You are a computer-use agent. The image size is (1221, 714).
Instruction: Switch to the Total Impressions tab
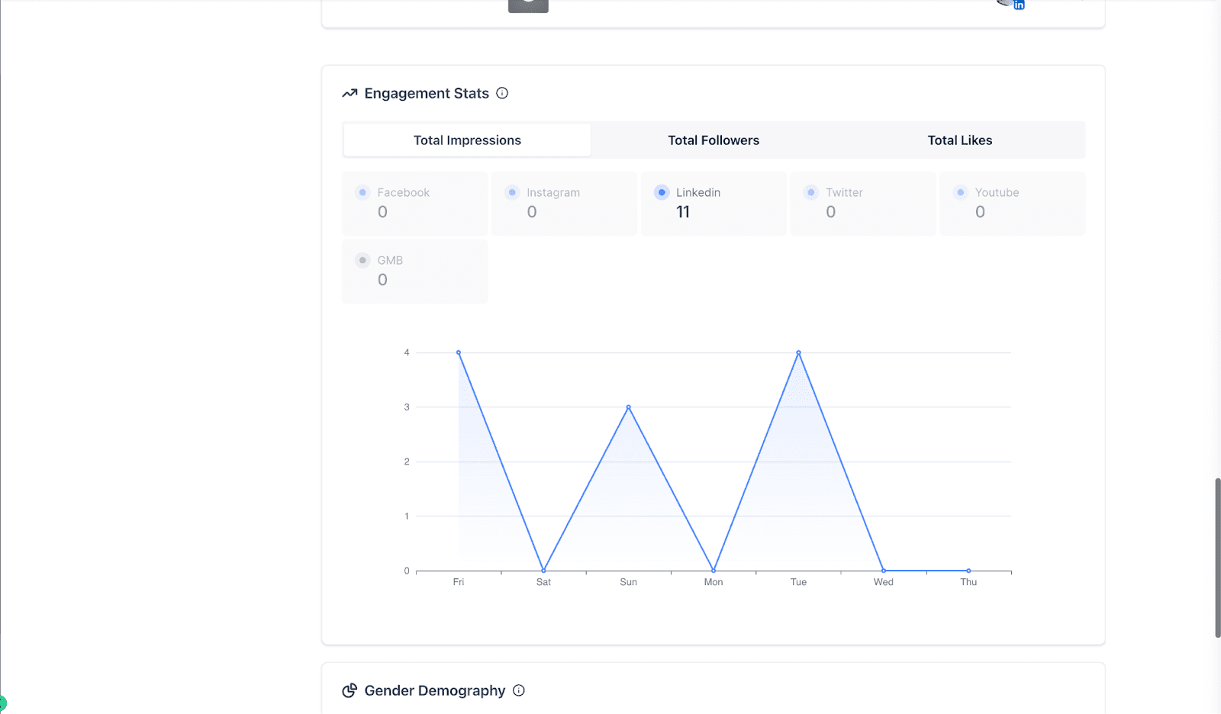[467, 140]
